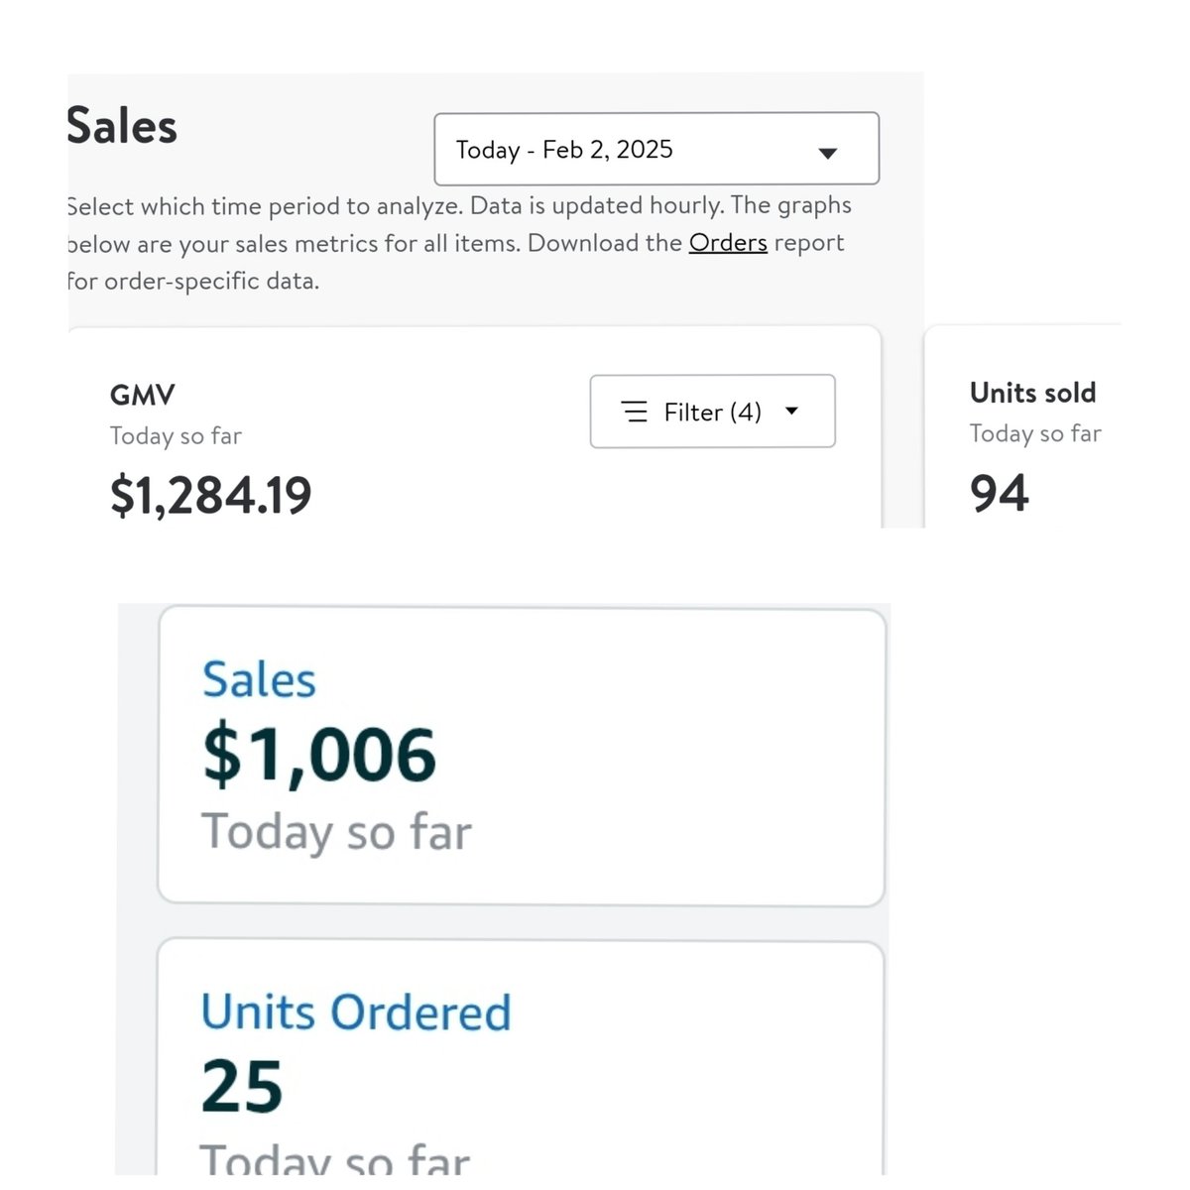Select the $1,284.19 GMV value
Image resolution: width=1190 pixels, height=1190 pixels.
point(210,495)
